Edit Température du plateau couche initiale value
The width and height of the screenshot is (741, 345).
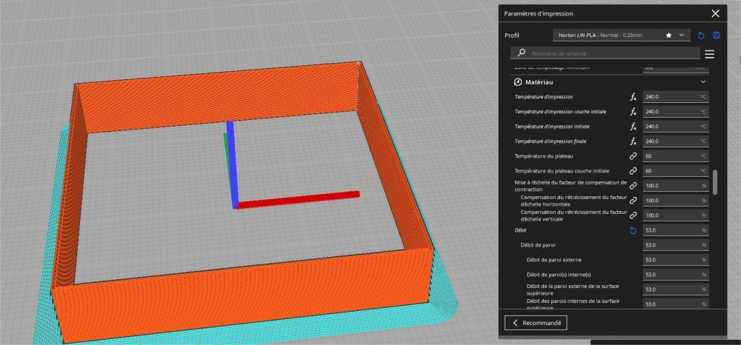tap(676, 171)
